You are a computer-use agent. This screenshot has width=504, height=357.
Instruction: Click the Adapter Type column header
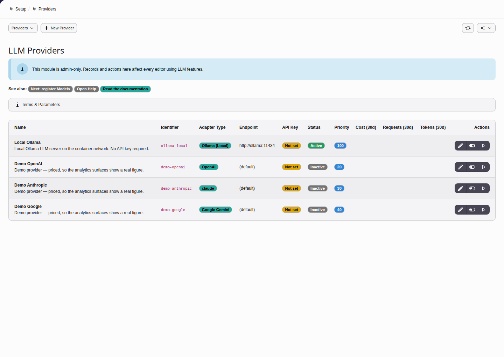[212, 127]
